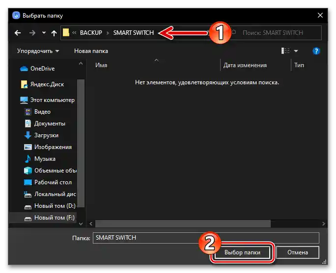This screenshot has width=336, height=273.
Task: Open the Изображения folder
Action: coord(53,147)
